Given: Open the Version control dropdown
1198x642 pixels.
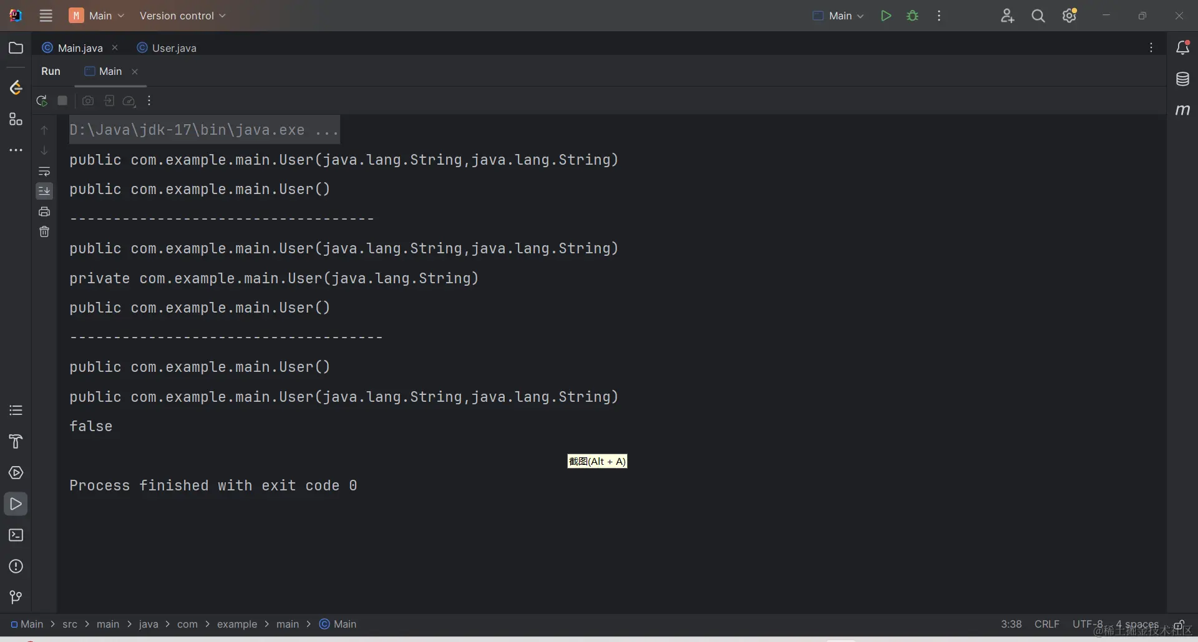Looking at the screenshot, I should (x=182, y=16).
